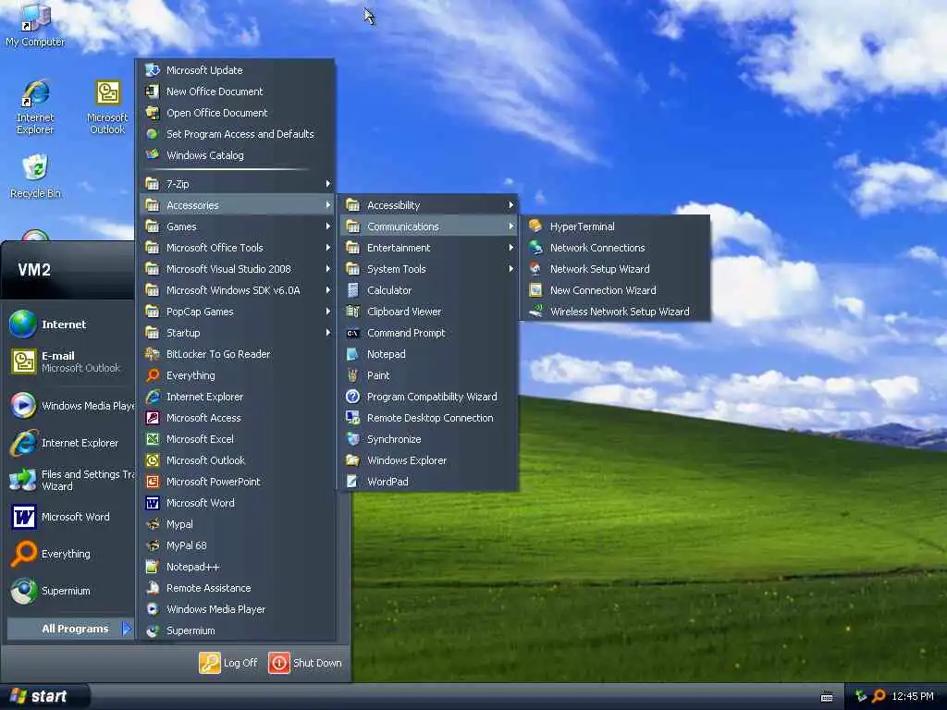Launch the Notepad icon in Accessories

(352, 354)
